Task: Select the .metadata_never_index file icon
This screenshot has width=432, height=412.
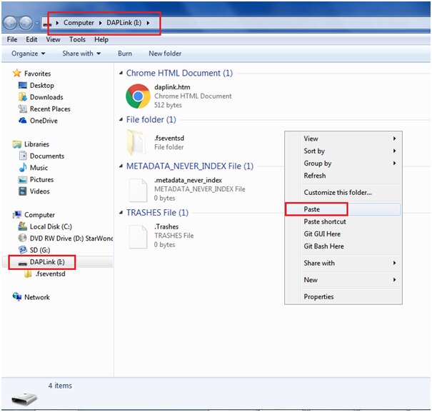Action: coord(138,190)
